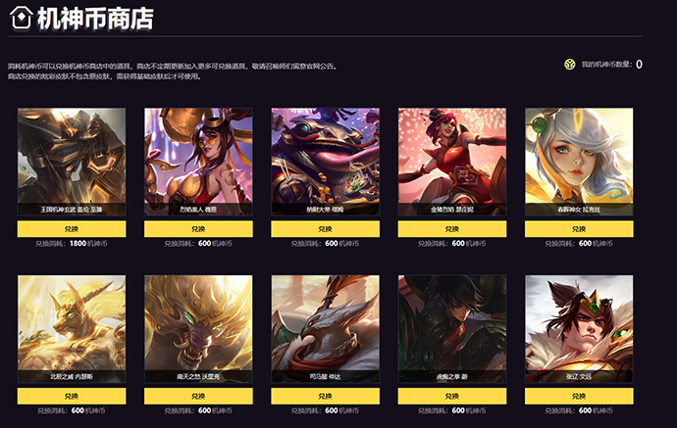Redeem the 1800机神币 Garen skin
Screen dimensions: 677x428
pyautogui.click(x=72, y=229)
